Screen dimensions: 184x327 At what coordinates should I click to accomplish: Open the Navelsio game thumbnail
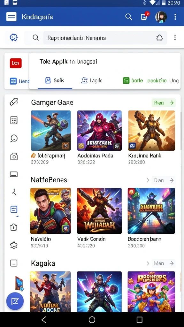pyautogui.click(x=50, y=211)
